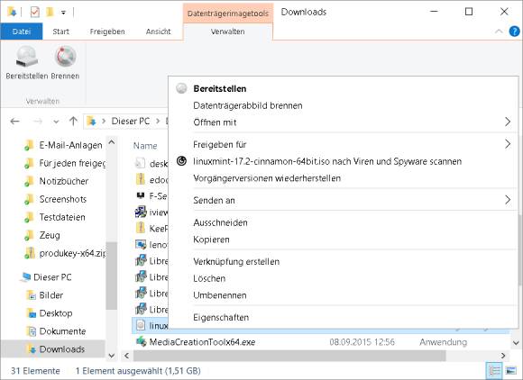The height and width of the screenshot is (380, 523).
Task: Click the Bereitstellen disc icon in ribbon
Action: point(27,56)
